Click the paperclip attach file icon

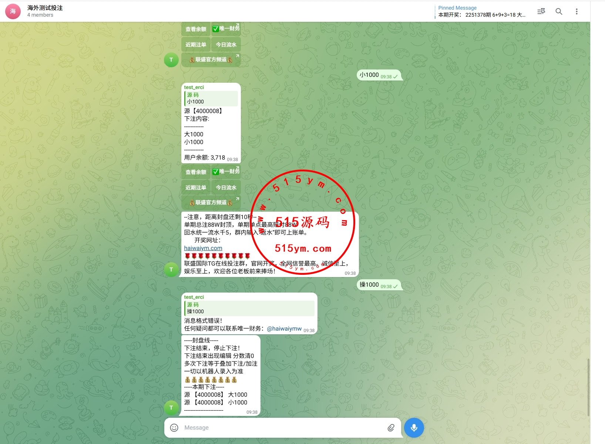(391, 427)
